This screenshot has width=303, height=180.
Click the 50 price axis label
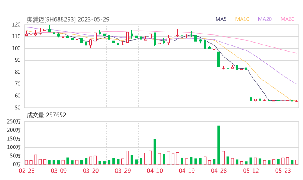pos(18,108)
